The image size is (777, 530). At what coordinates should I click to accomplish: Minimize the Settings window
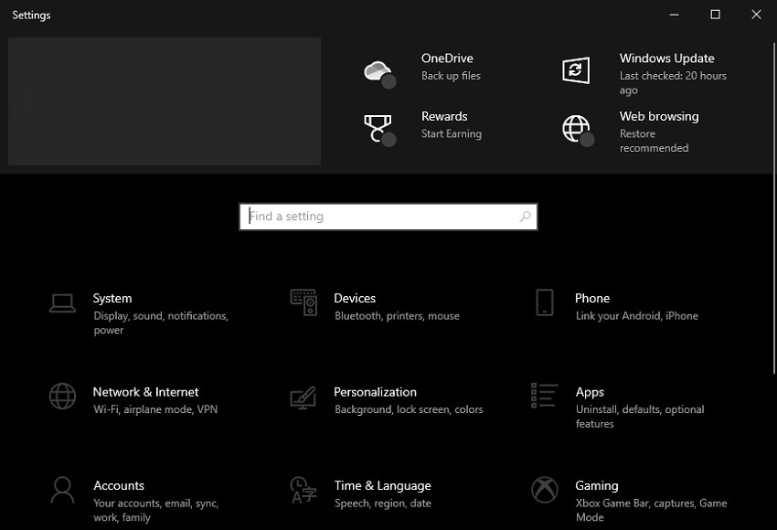point(675,15)
